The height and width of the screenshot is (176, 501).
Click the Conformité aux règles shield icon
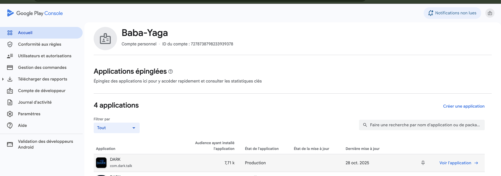coord(10,44)
